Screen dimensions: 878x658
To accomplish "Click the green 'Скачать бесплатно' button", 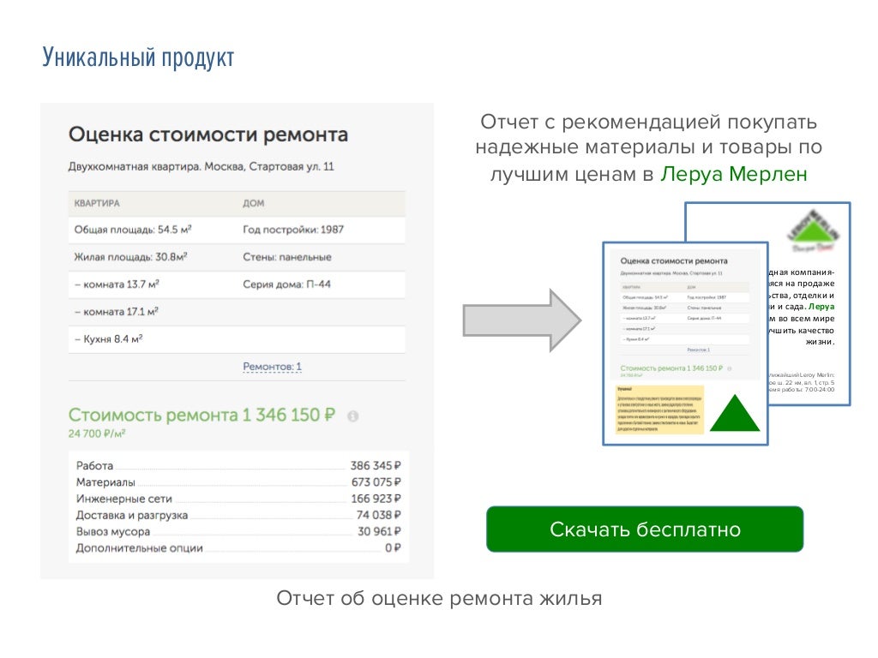I will click(x=645, y=529).
